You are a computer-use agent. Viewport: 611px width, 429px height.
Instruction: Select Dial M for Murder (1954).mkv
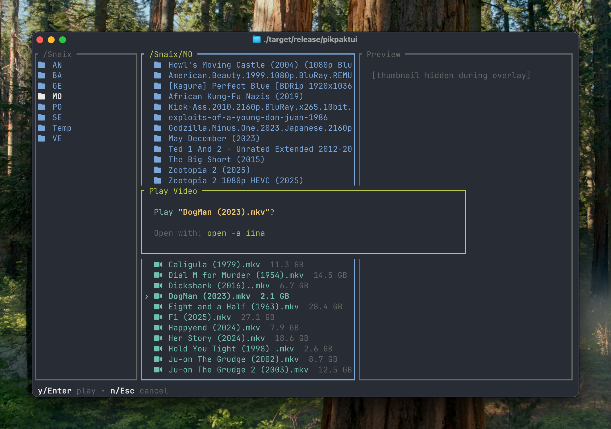pyautogui.click(x=236, y=275)
